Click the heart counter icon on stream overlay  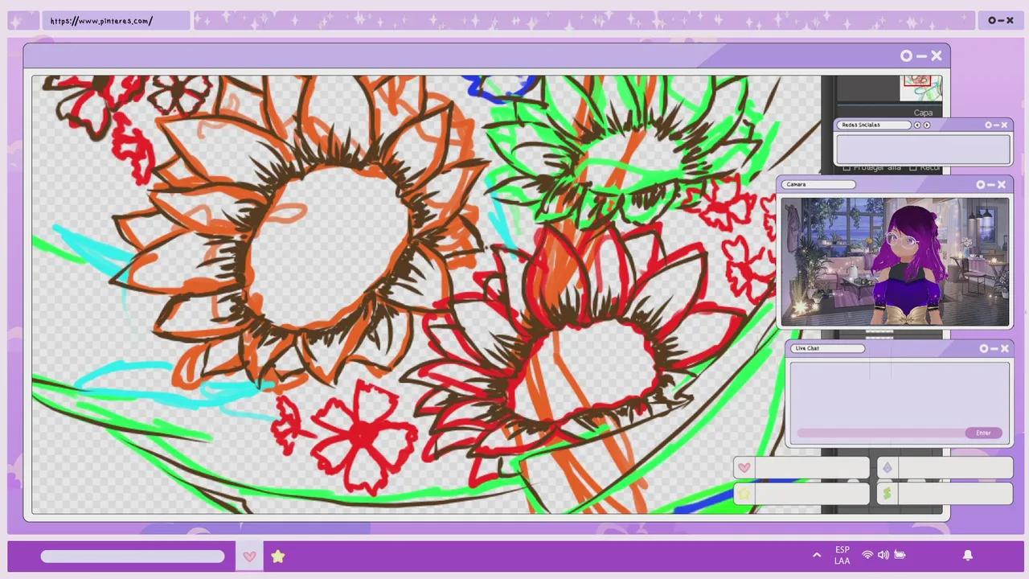(744, 467)
